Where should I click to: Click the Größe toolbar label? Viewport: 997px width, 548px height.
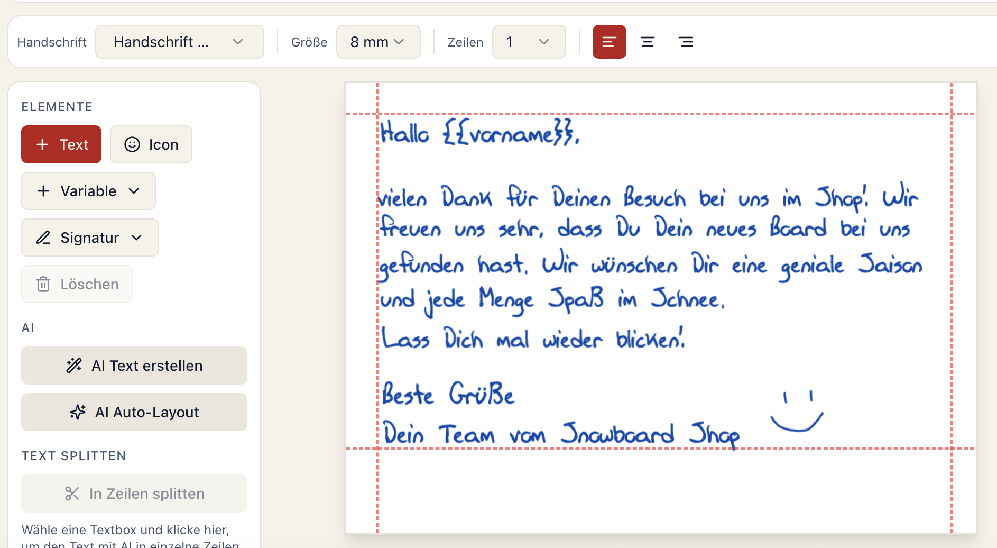[x=309, y=42]
